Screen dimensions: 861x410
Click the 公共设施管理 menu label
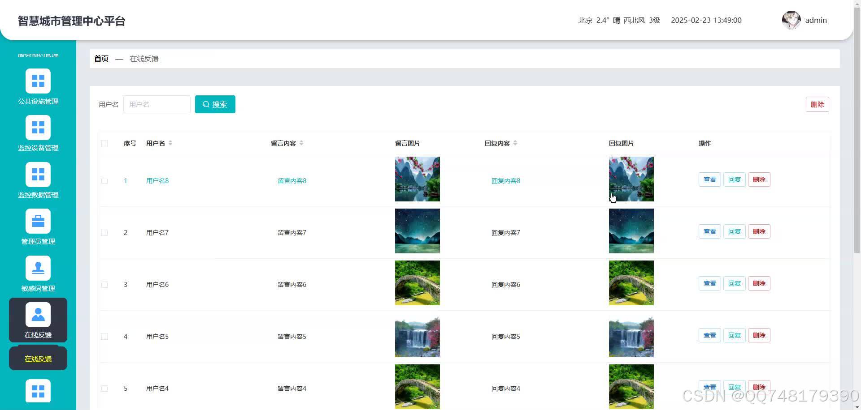38,101
